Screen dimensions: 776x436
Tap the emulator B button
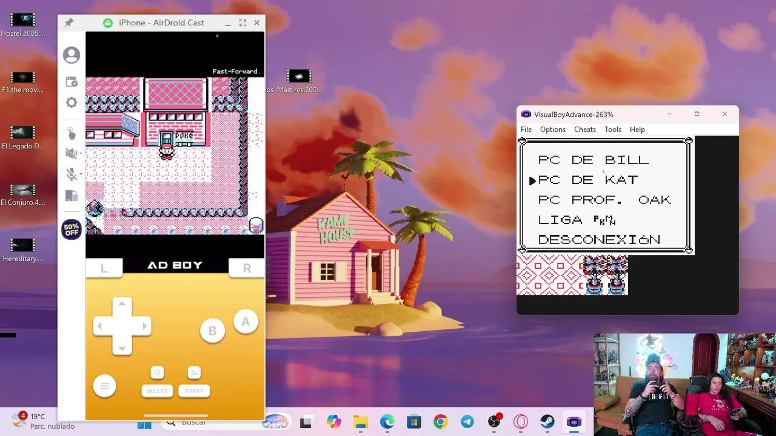click(x=212, y=331)
